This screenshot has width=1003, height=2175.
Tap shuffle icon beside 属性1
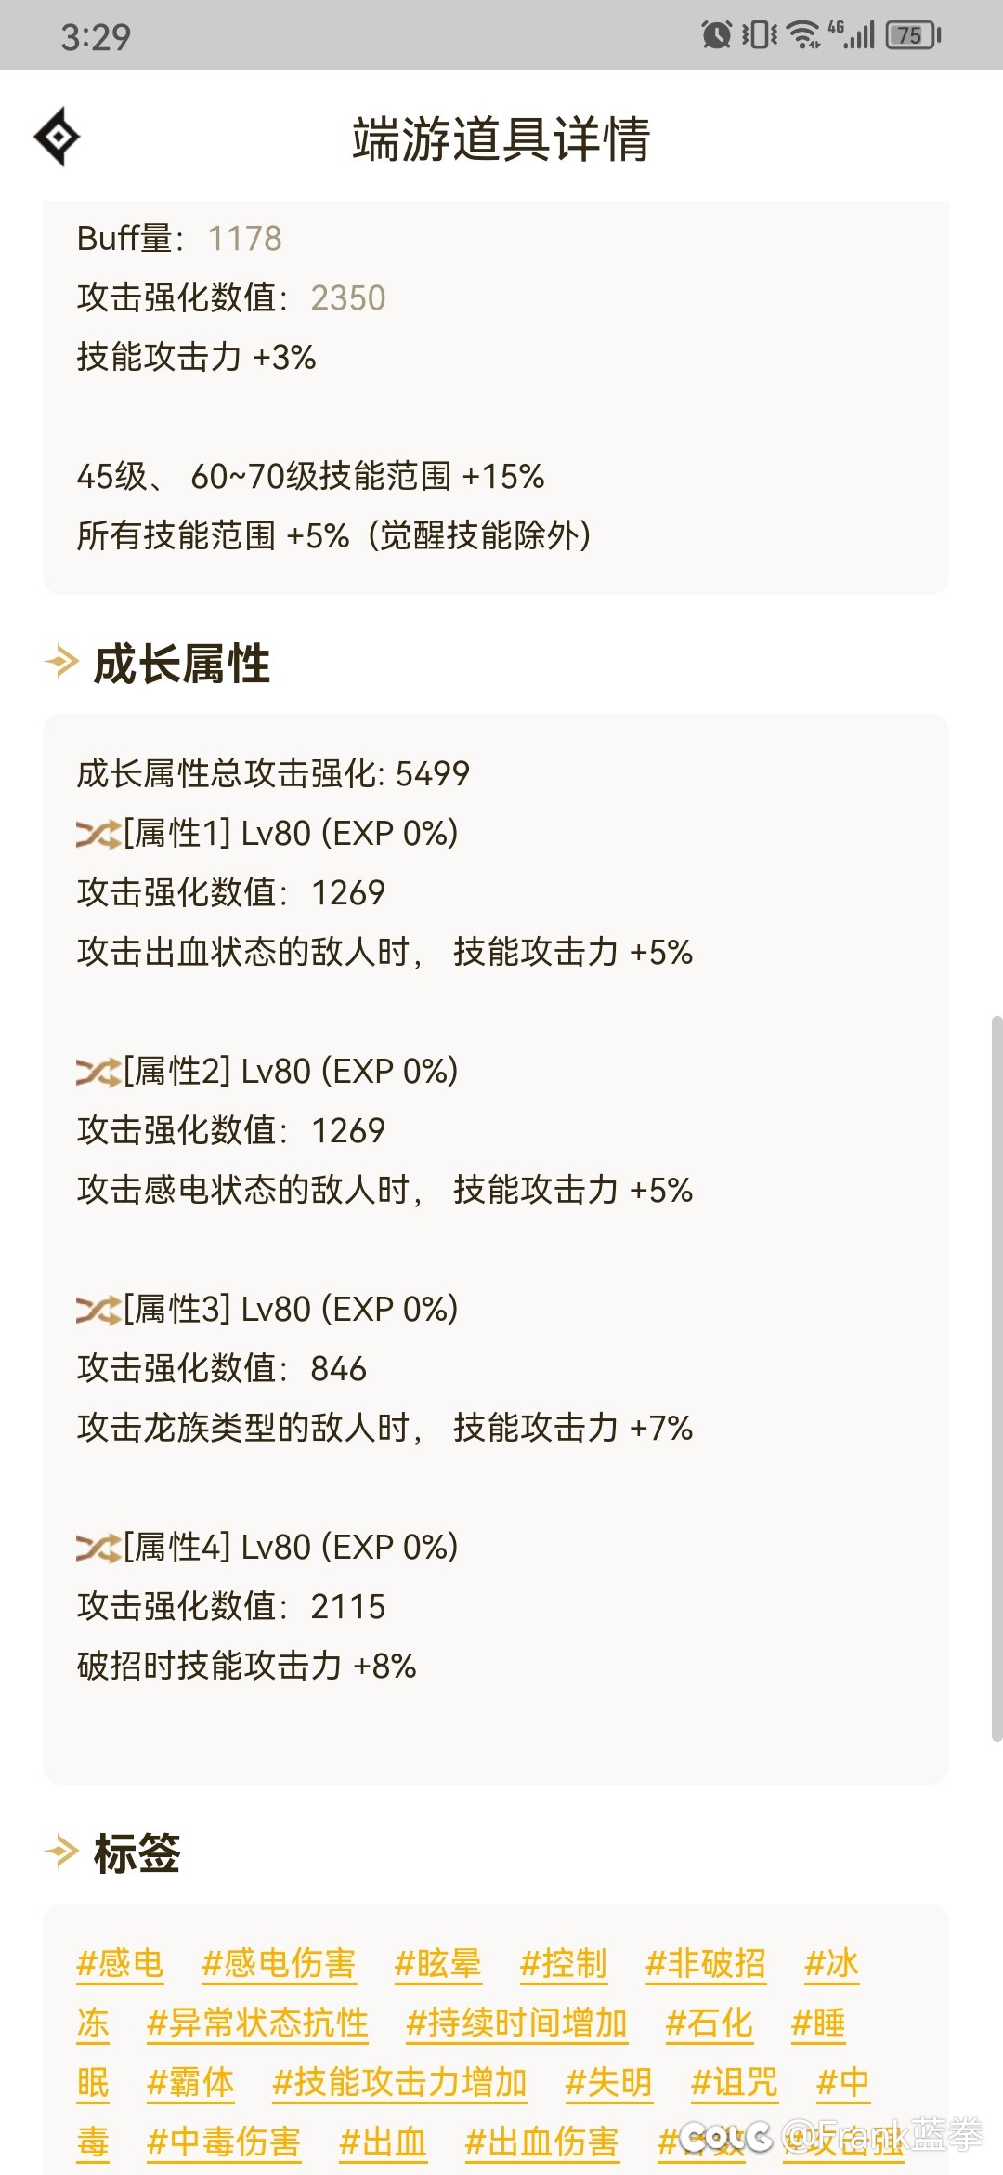[x=98, y=834]
